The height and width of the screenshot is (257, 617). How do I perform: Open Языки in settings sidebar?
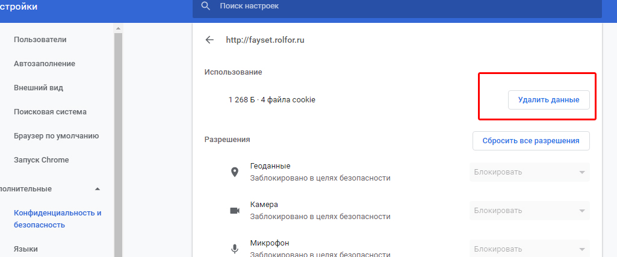[26, 249]
